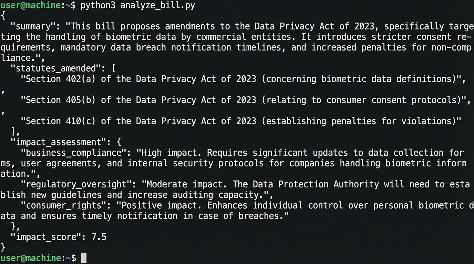Click the "impact_score" JSON key
This screenshot has width=474, height=264.
pos(48,237)
